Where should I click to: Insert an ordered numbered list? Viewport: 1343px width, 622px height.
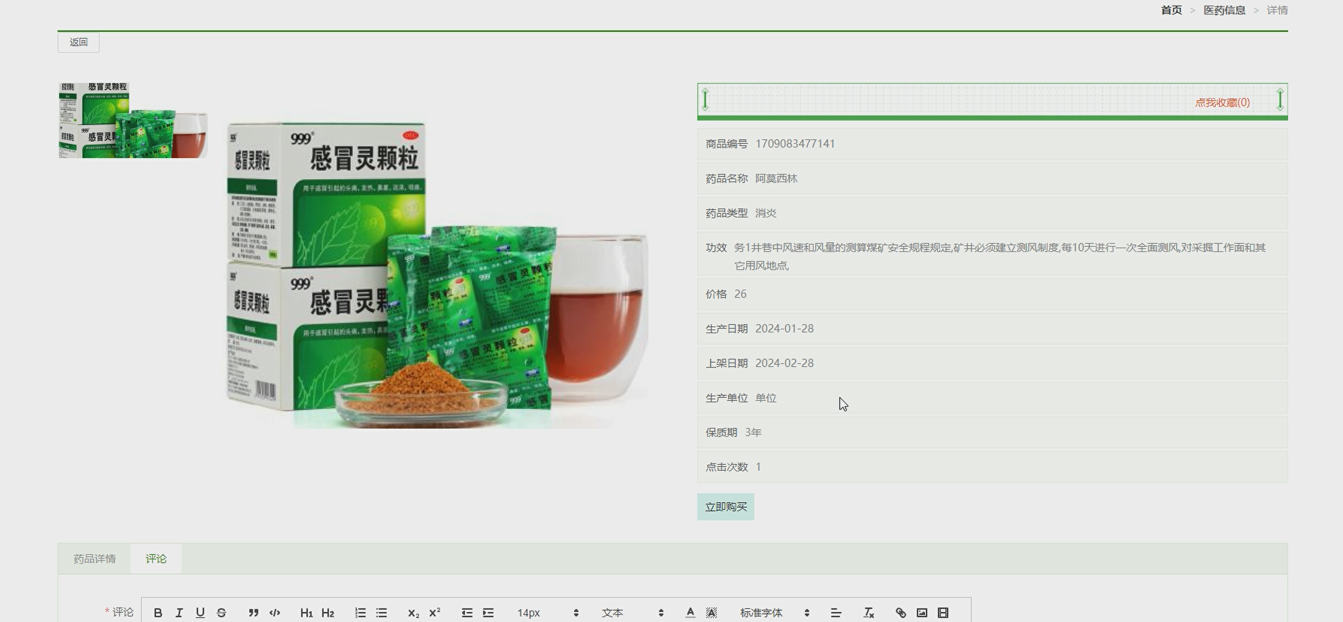coord(360,613)
